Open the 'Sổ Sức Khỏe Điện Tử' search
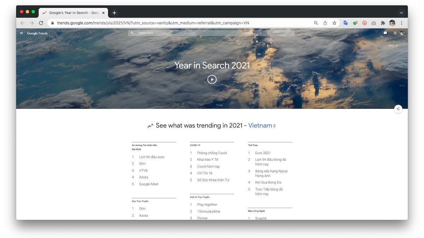 point(213,180)
